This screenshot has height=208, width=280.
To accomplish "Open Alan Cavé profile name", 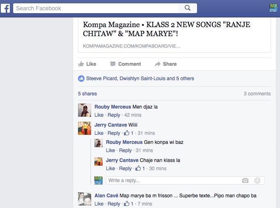I will [x=106, y=196].
